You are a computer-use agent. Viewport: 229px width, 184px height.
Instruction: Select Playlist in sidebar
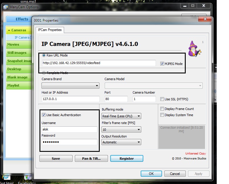pyautogui.click(x=19, y=85)
